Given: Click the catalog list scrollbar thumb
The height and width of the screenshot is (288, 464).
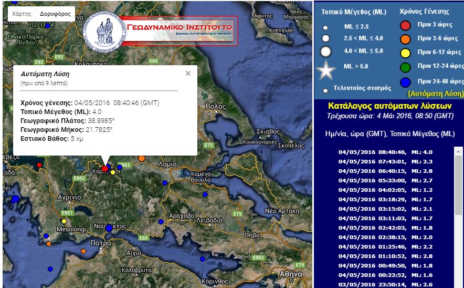Looking at the screenshot, I should point(458,185).
